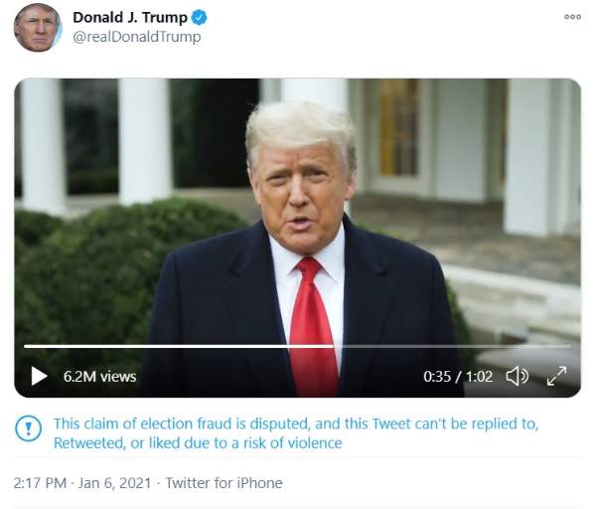The width and height of the screenshot is (596, 509).
Task: Open the @realDonaldTrump handle
Action: click(136, 37)
